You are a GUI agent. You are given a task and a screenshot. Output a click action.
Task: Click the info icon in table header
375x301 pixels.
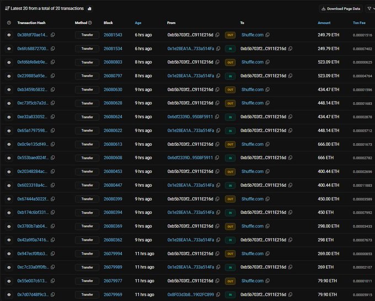(9, 23)
